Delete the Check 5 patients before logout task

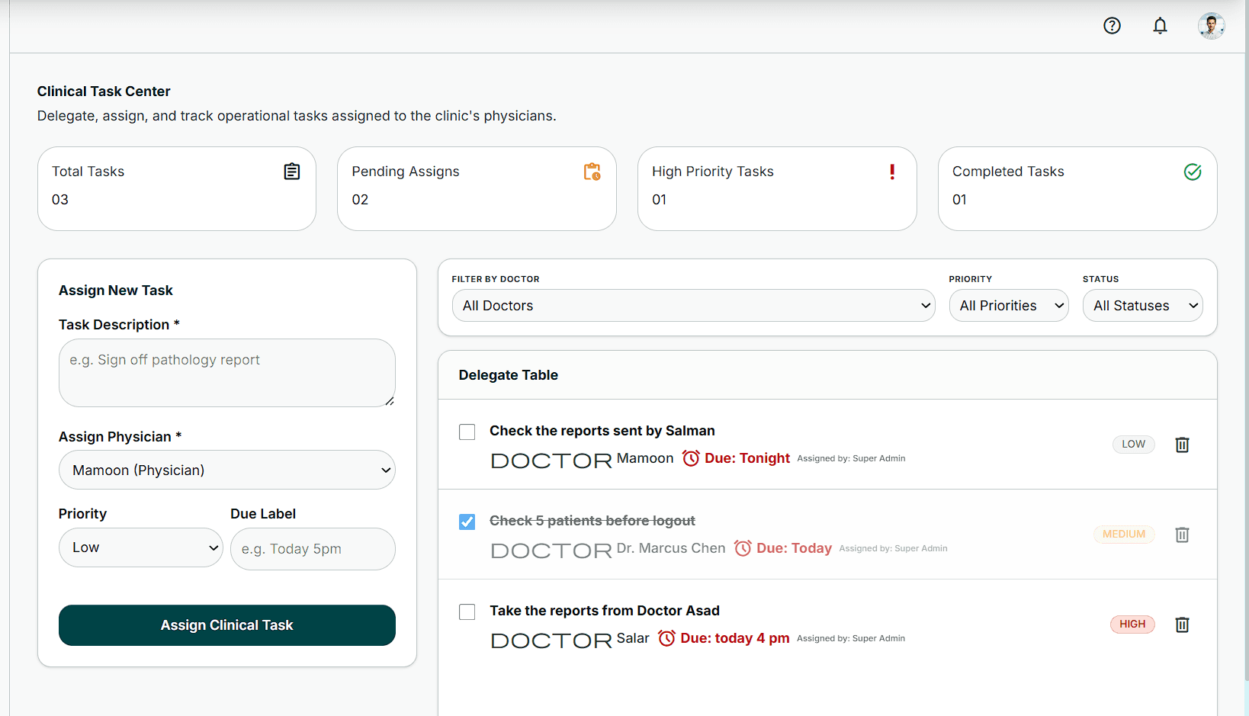pyautogui.click(x=1182, y=535)
